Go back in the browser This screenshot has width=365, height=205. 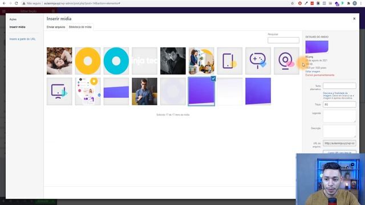pyautogui.click(x=4, y=3)
